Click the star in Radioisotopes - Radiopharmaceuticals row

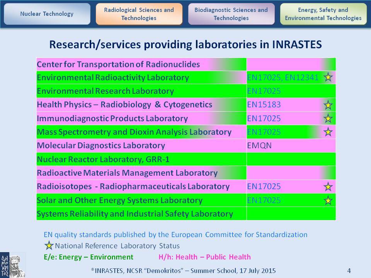[x=328, y=186]
